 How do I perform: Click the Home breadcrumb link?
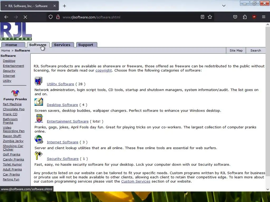[6, 50]
